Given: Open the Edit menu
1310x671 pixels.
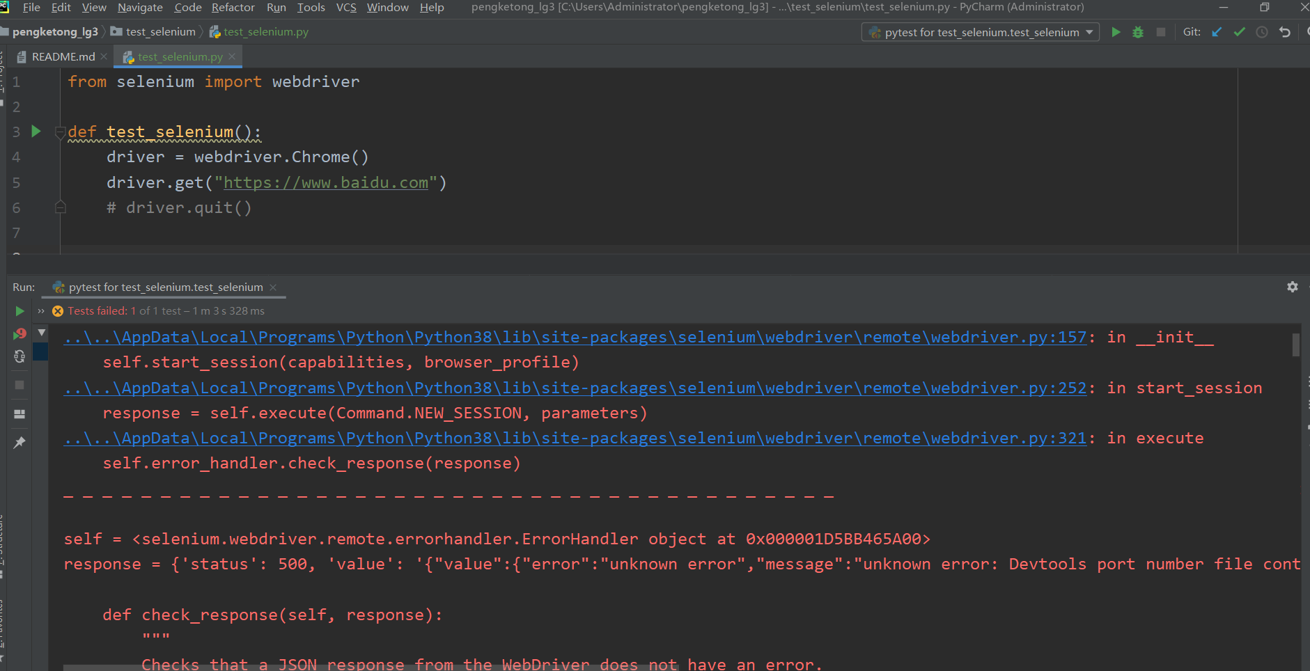Looking at the screenshot, I should coord(61,7).
